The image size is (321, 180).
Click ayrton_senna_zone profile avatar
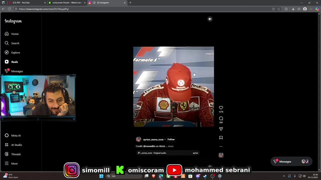pos(138,139)
